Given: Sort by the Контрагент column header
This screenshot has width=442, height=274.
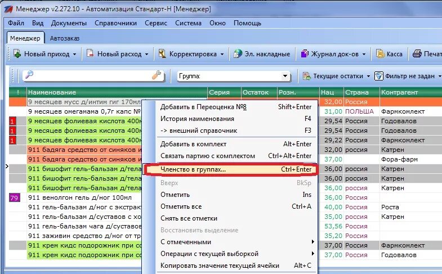Looking at the screenshot, I should (x=410, y=92).
